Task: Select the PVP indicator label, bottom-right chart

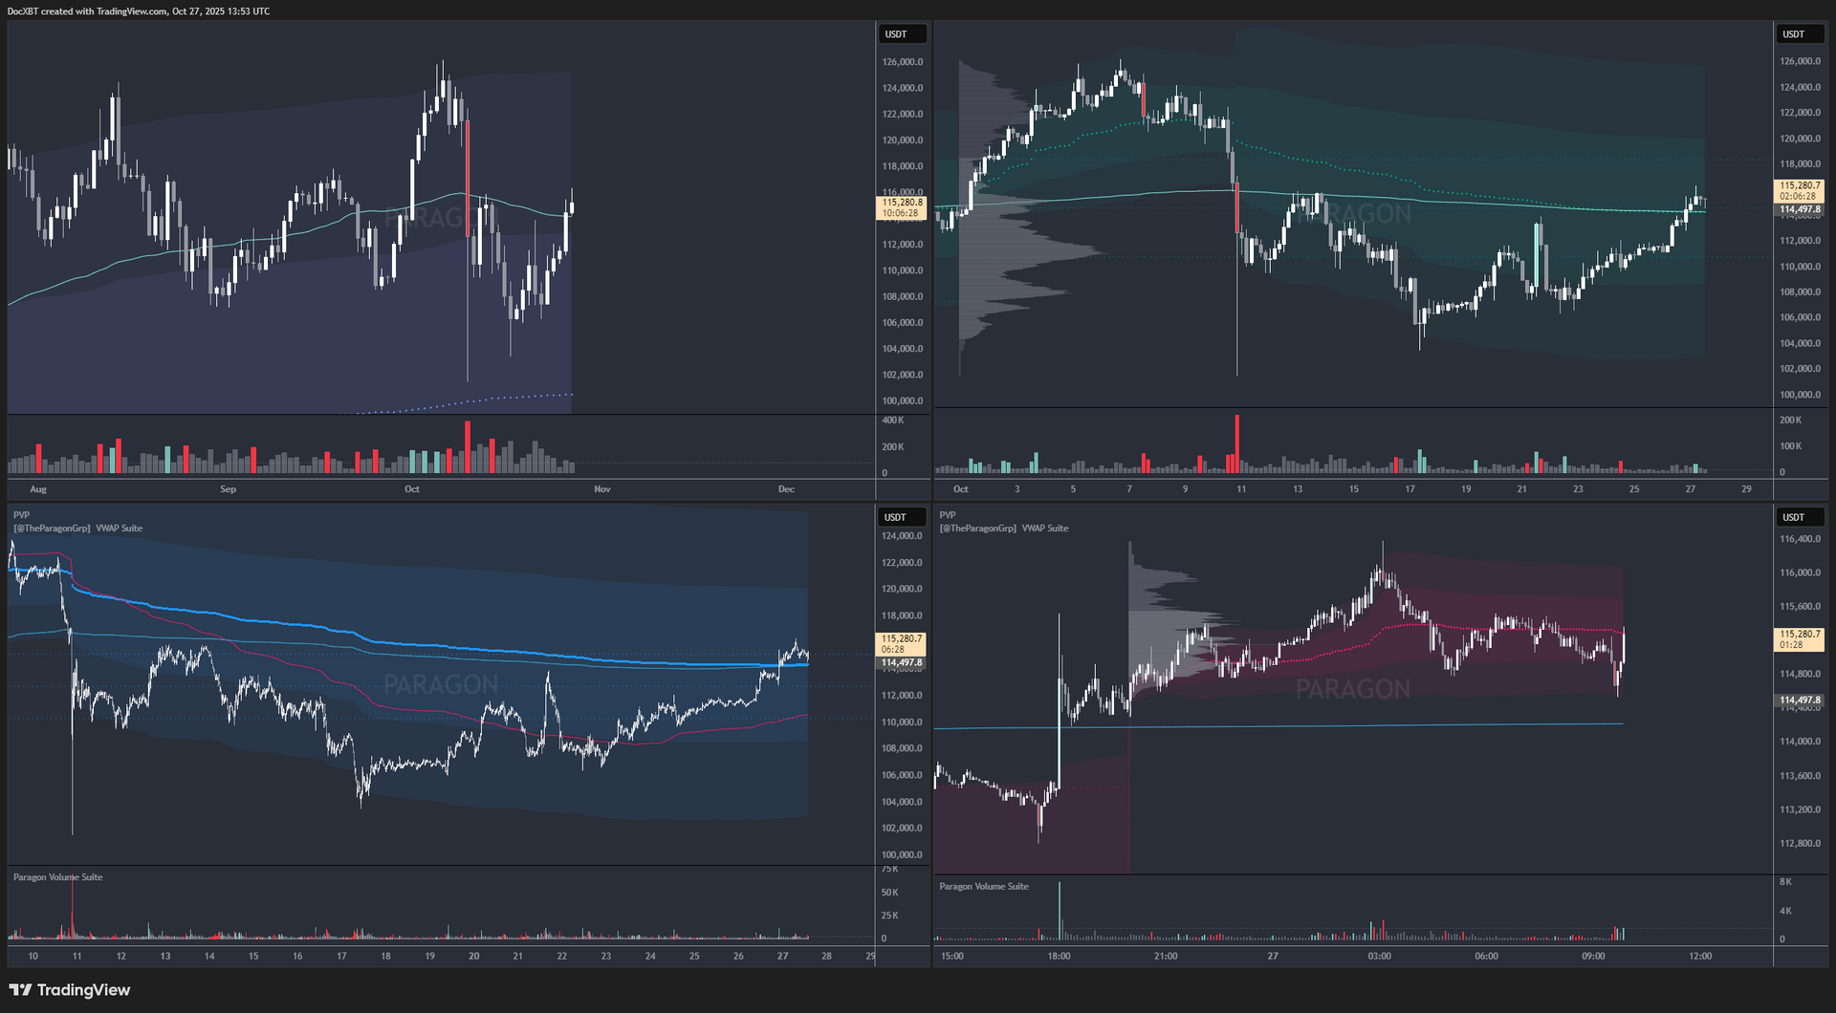Action: (947, 515)
